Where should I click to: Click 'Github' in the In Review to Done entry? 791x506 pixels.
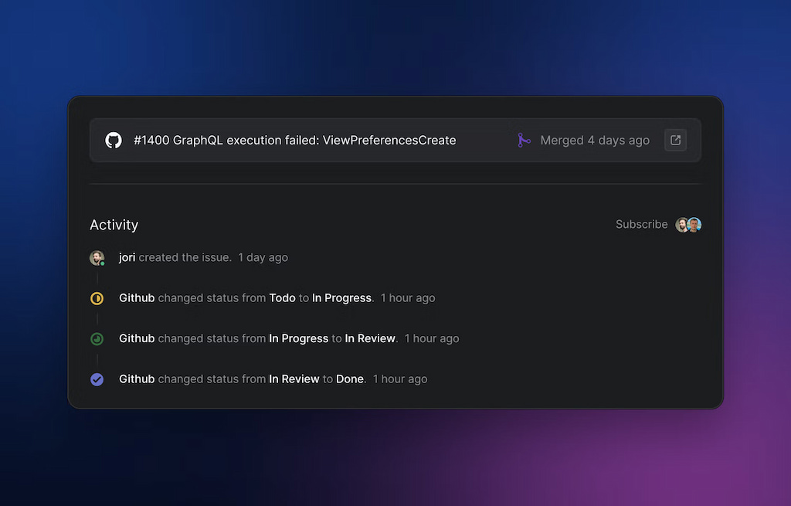(x=137, y=379)
